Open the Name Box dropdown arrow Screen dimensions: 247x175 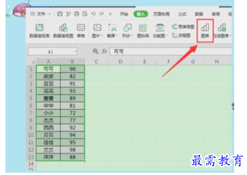pos(76,52)
